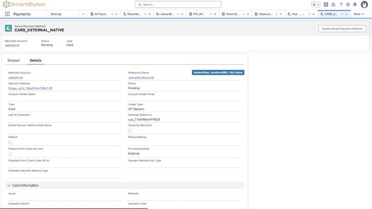
Task: Open the App Launcher grid icon
Action: click(x=7, y=14)
